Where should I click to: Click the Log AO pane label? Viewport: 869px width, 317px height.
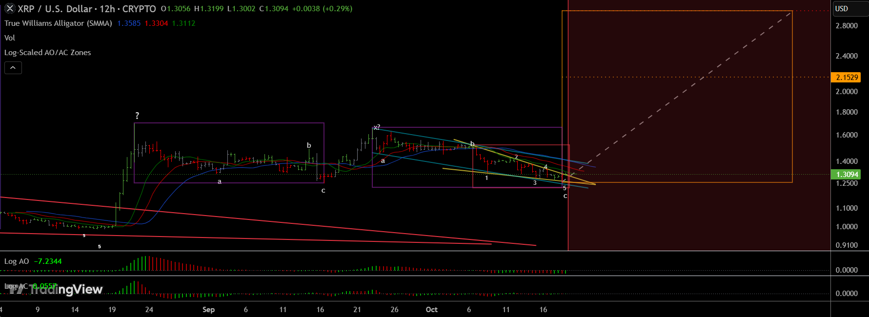click(17, 261)
